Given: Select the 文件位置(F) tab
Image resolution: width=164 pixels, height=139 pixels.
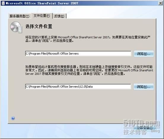Looking at the screenshot, I should coord(42,16).
